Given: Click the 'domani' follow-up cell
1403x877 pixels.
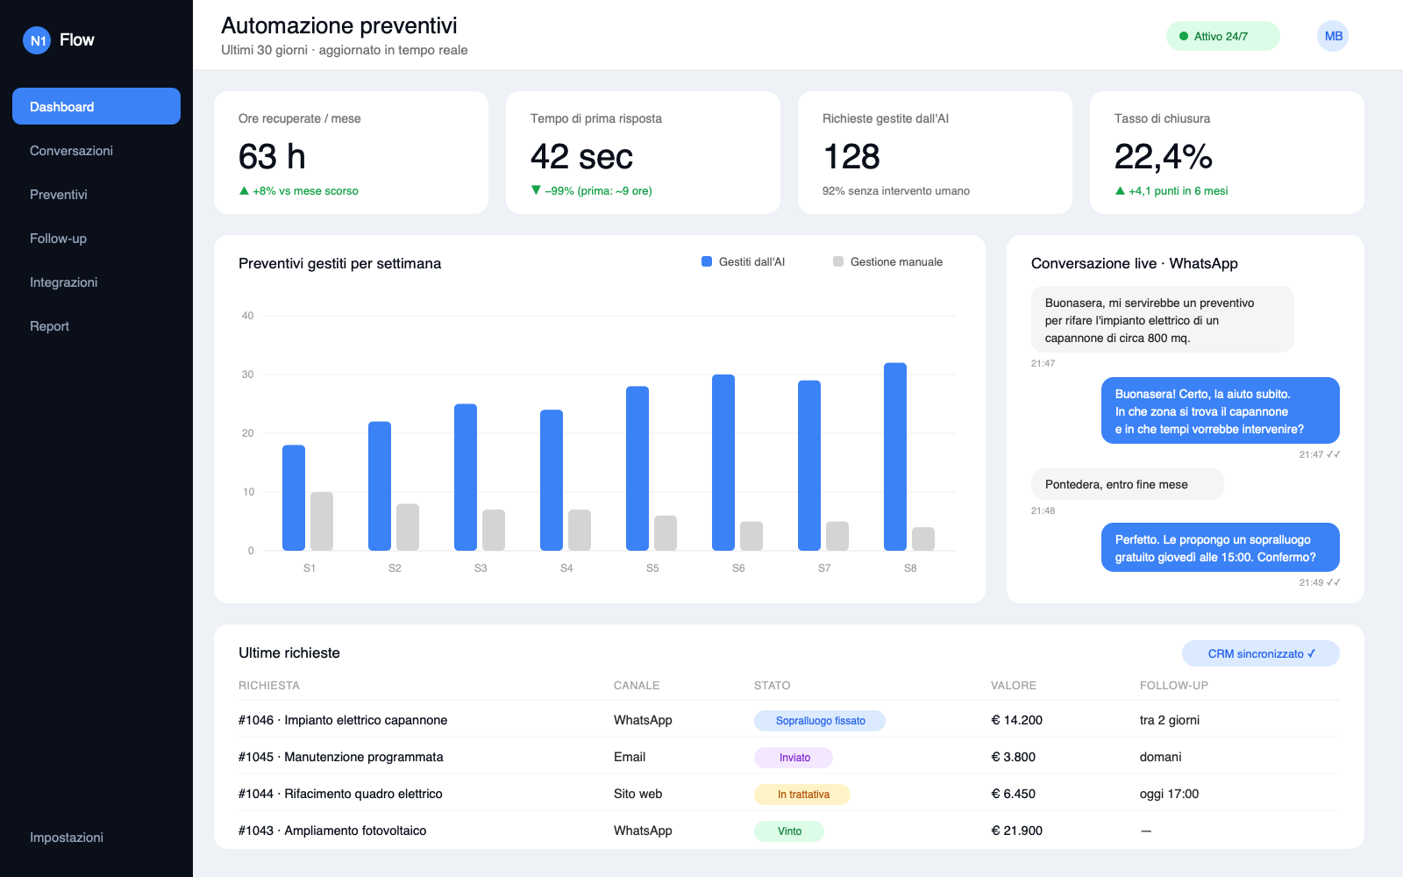Looking at the screenshot, I should [1160, 757].
